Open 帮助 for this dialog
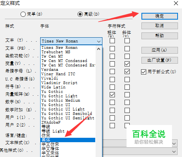 [x=160, y=36]
